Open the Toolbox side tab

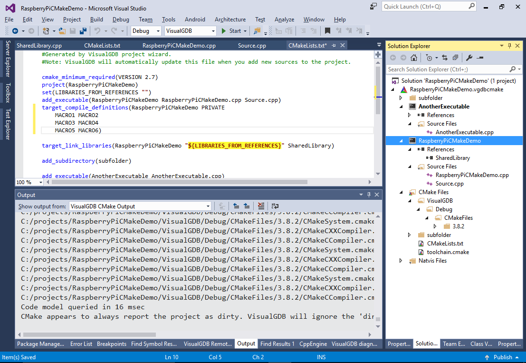pyautogui.click(x=8, y=93)
